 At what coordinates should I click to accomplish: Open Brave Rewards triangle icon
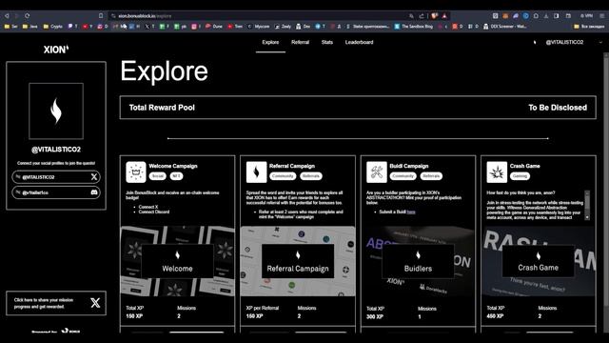point(444,16)
